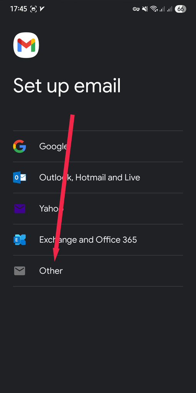Screen dimensions: 196x393
Task: Tap the first cellular signal icon
Action: 162,9
